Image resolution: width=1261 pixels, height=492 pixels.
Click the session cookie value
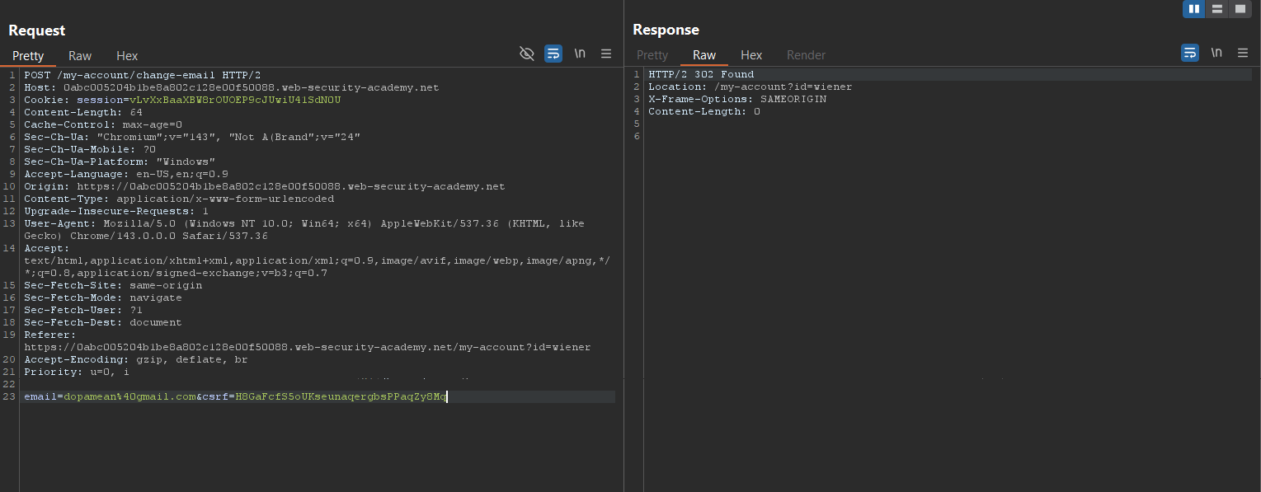(x=234, y=100)
